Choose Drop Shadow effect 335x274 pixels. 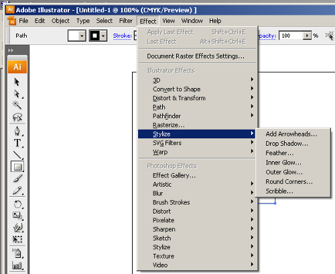tap(293, 144)
